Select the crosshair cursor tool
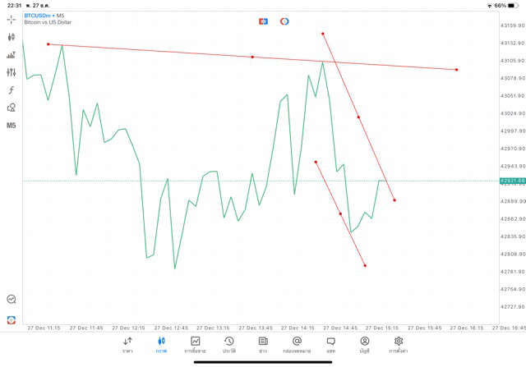 [11, 20]
